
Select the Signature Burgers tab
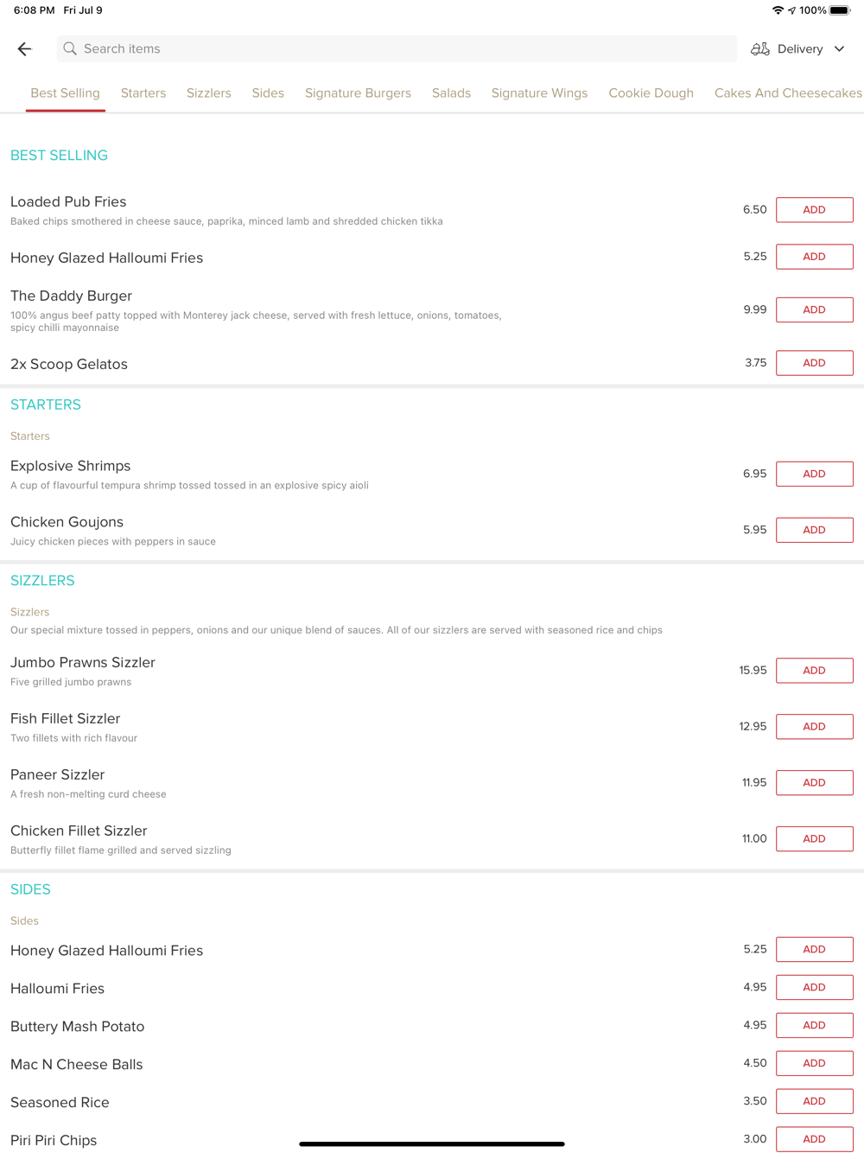[358, 93]
